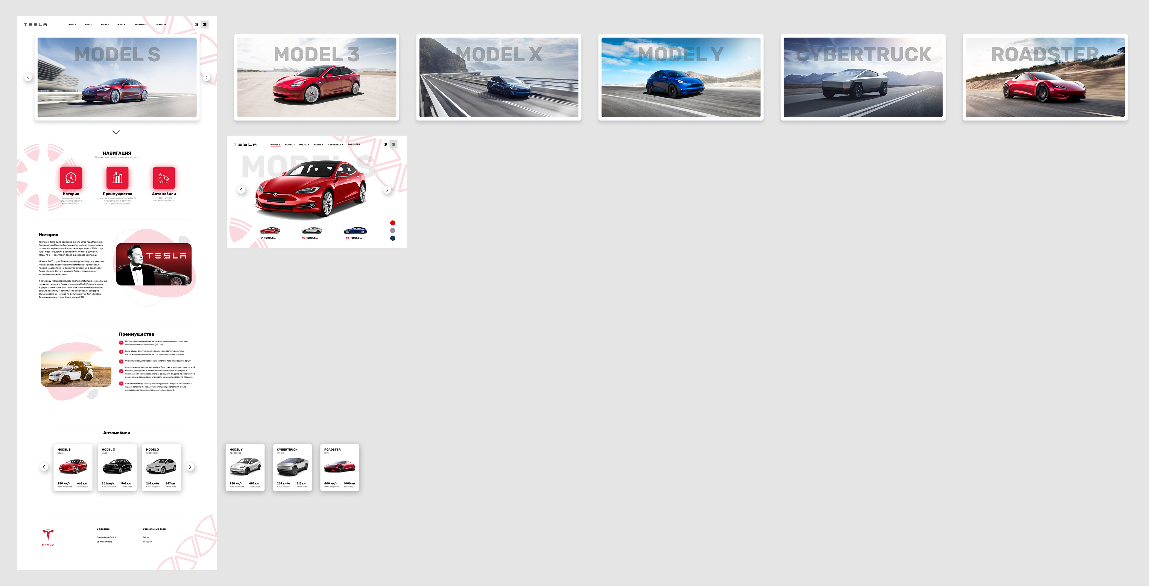This screenshot has width=1149, height=586.
Task: Select CYBERTRUCK in the main page top nav
Action: click(140, 25)
